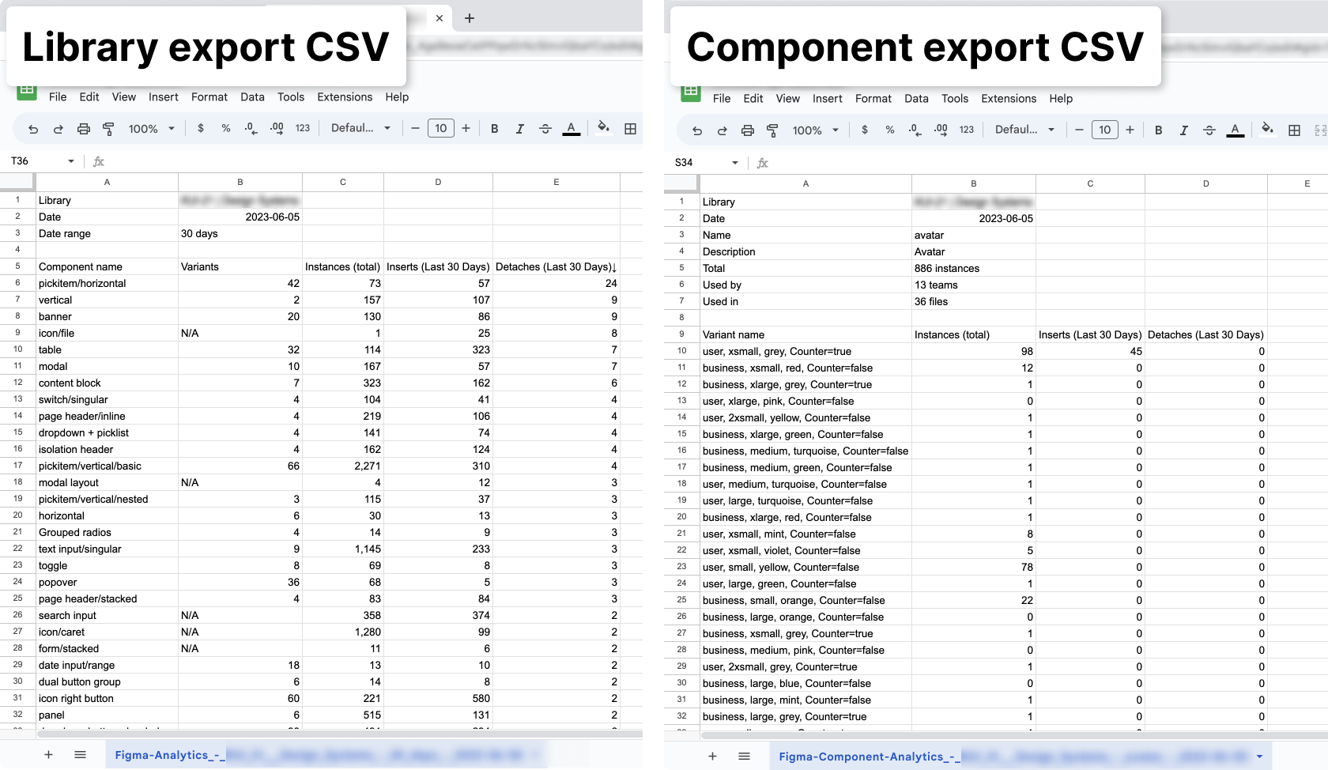
Task: Click font size field in Library export toolbar
Action: coord(441,128)
